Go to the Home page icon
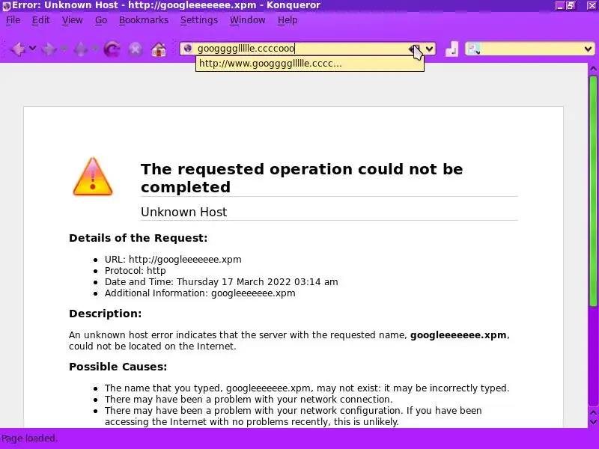Screen dimensions: 599x449 point(159,49)
